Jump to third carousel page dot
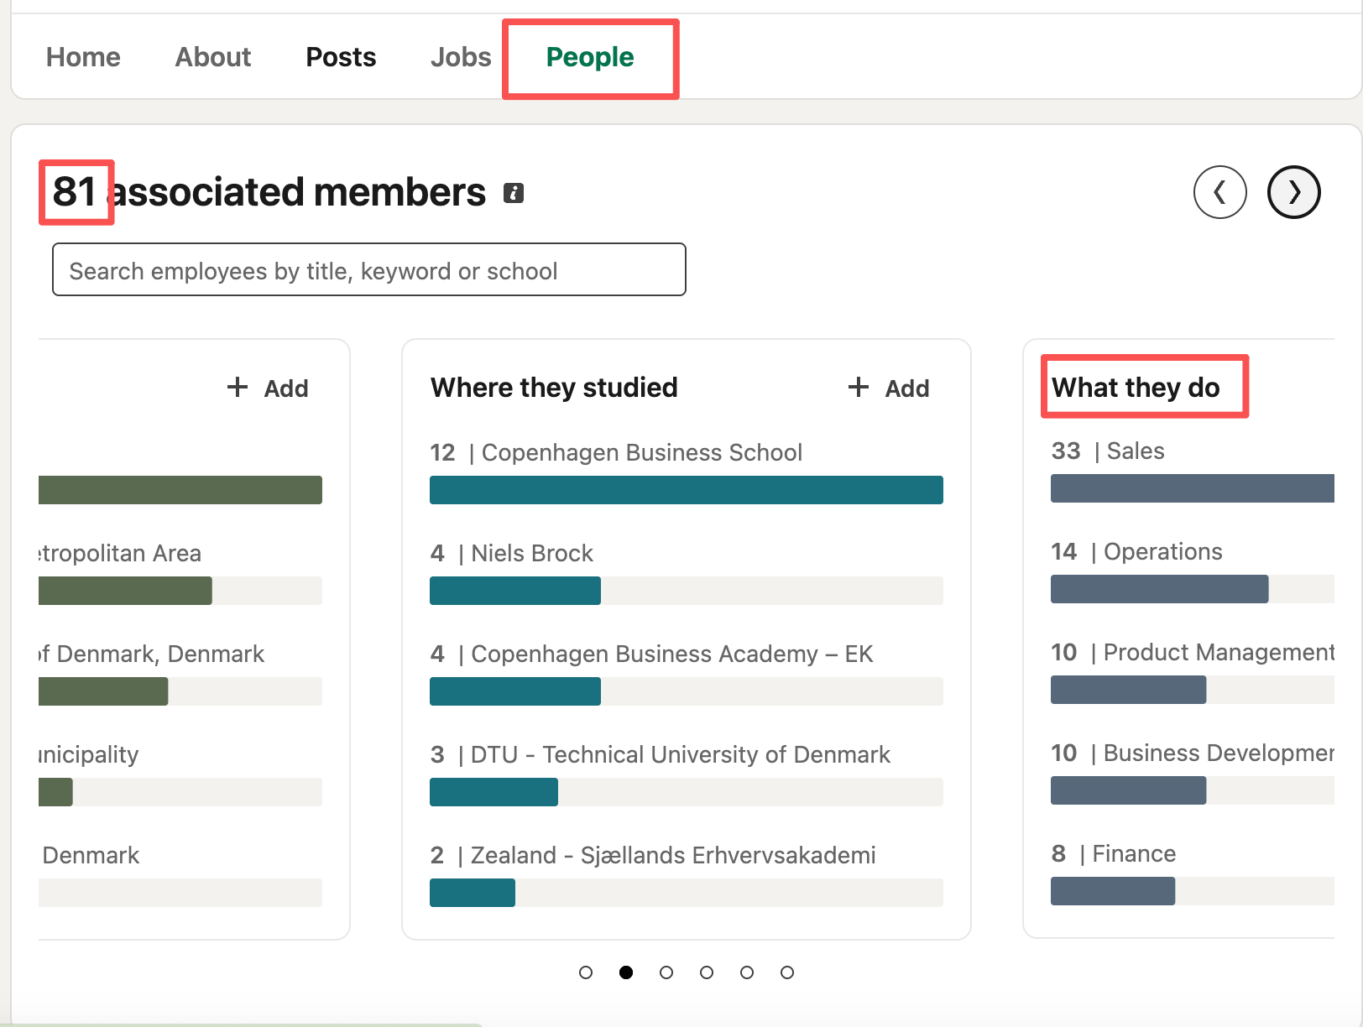This screenshot has width=1363, height=1027. [666, 972]
